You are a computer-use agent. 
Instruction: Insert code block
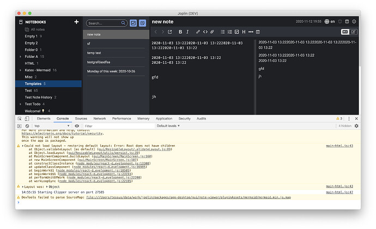(x=205, y=32)
